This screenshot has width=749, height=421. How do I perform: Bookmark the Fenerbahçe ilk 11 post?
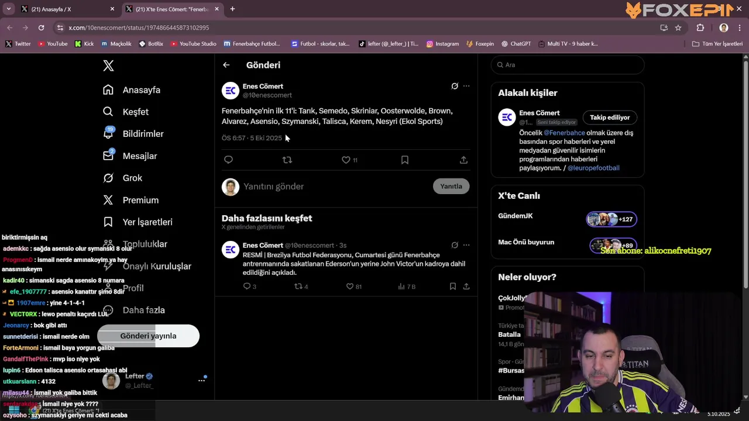(404, 160)
